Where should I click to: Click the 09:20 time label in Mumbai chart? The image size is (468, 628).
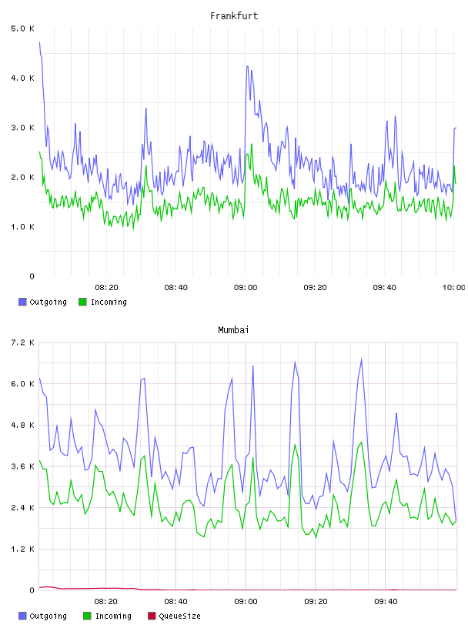click(316, 602)
